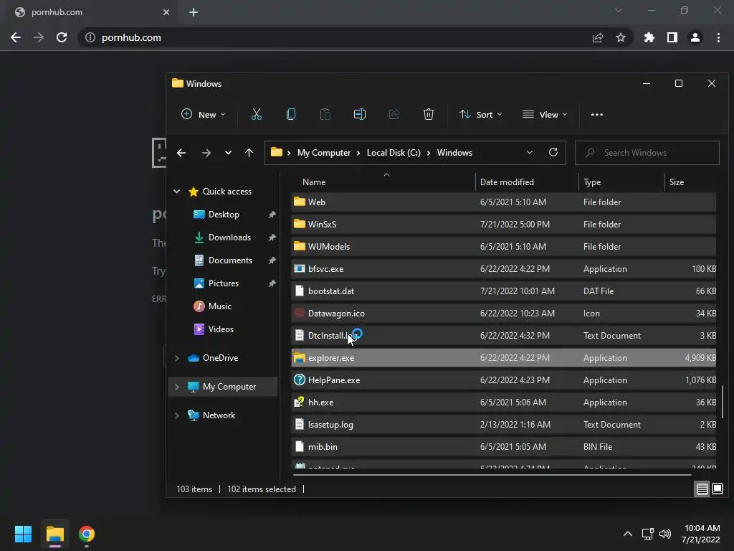This screenshot has width=734, height=551.
Task: Expand the OneDrive tree node
Action: point(177,358)
